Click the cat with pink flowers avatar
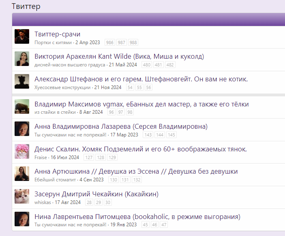This screenshot has width=285, height=236. point(22,151)
